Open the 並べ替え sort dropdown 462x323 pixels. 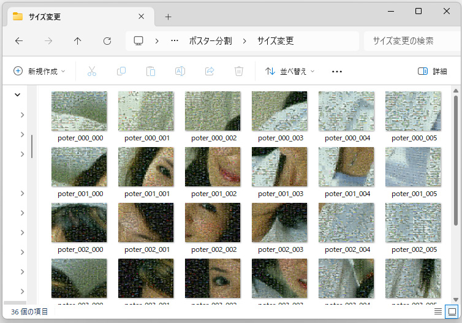(290, 71)
